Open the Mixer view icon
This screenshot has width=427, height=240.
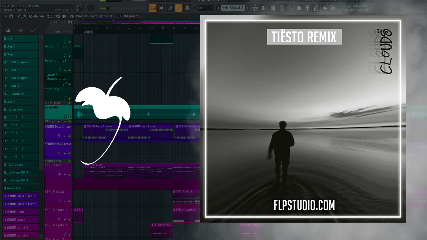click(282, 8)
